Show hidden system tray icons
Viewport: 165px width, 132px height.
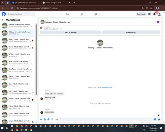tap(141, 128)
